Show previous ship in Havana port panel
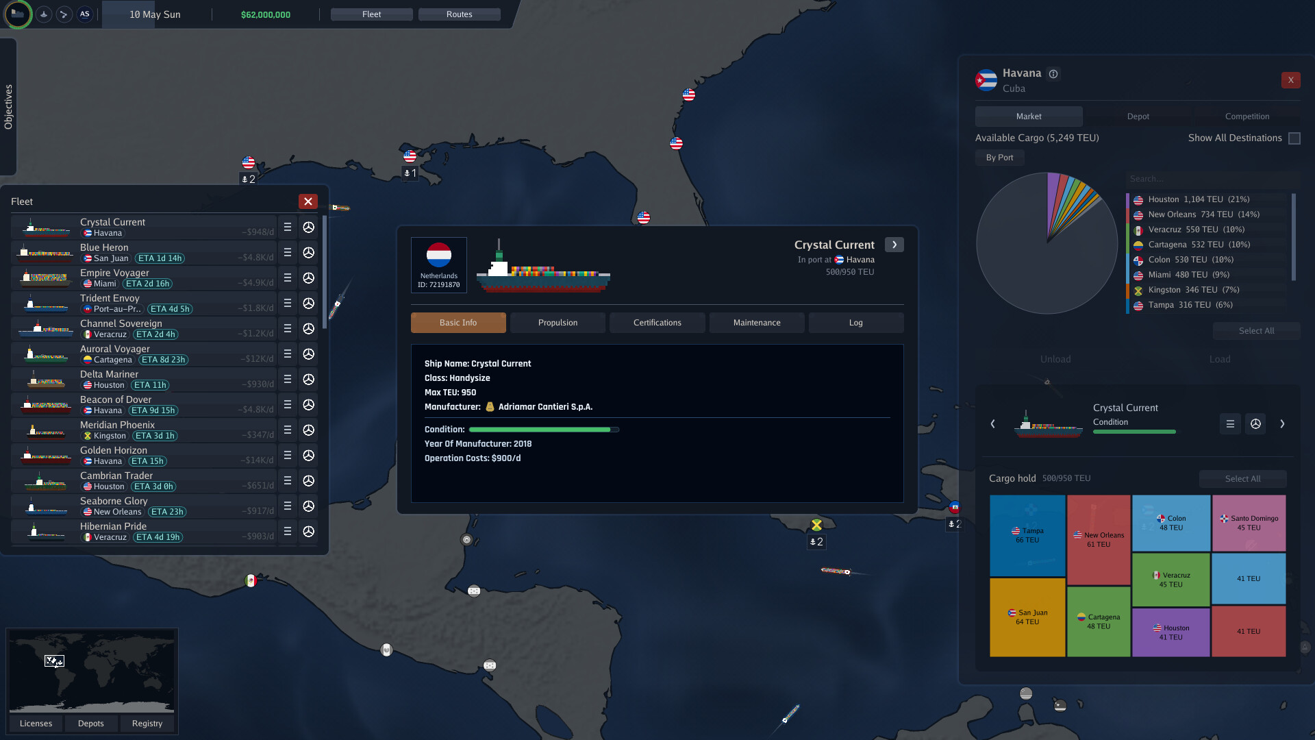 [993, 424]
